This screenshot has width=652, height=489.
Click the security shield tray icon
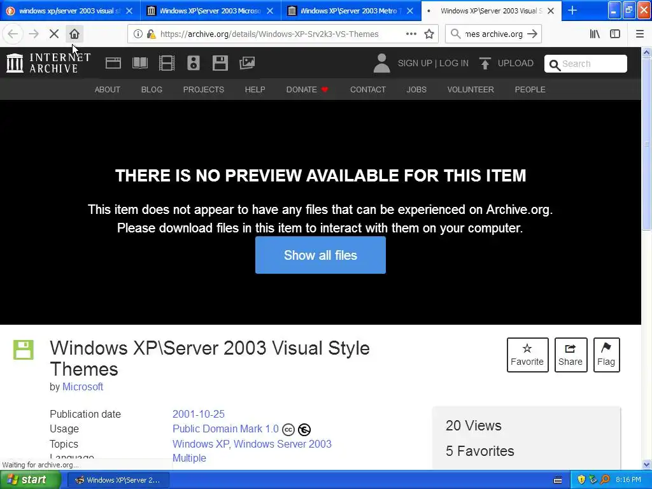[581, 480]
